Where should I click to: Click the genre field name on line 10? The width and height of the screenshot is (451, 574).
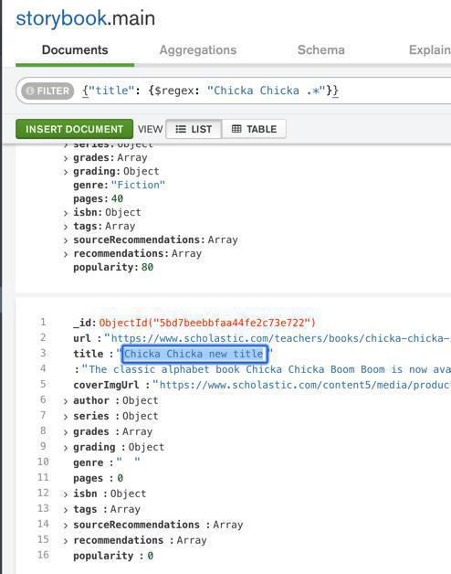[x=89, y=462]
